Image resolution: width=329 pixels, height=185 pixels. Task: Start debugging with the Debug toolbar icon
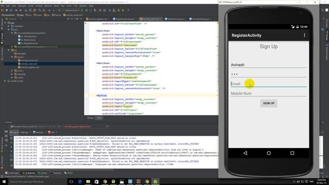click(x=86, y=10)
